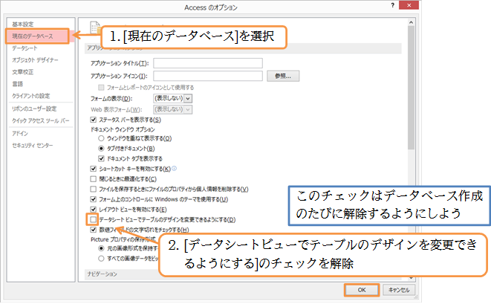Choose タブ付きドキュメント radio option
Screen dimensions: 491x304
(103, 149)
